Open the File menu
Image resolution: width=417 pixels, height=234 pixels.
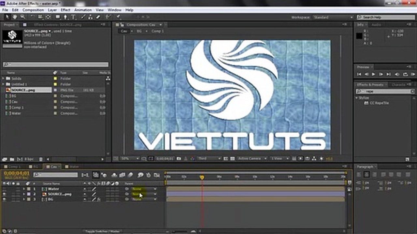(x=5, y=10)
